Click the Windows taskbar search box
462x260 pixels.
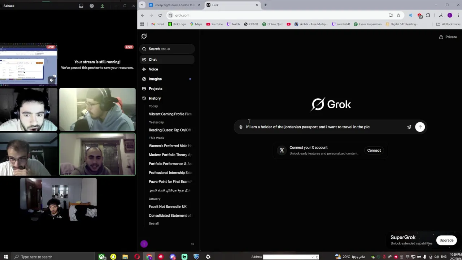[54, 257]
